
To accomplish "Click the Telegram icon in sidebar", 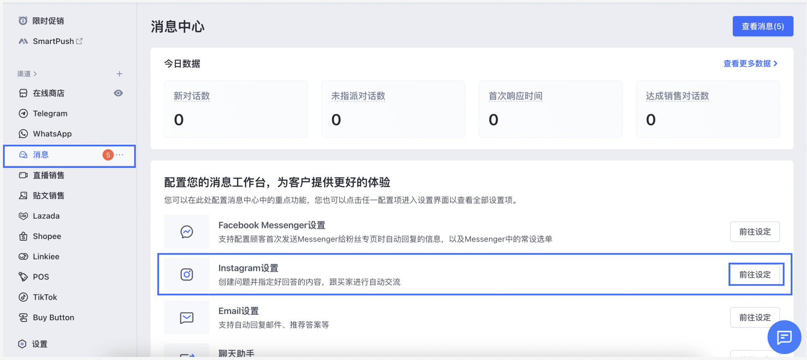I will (23, 113).
